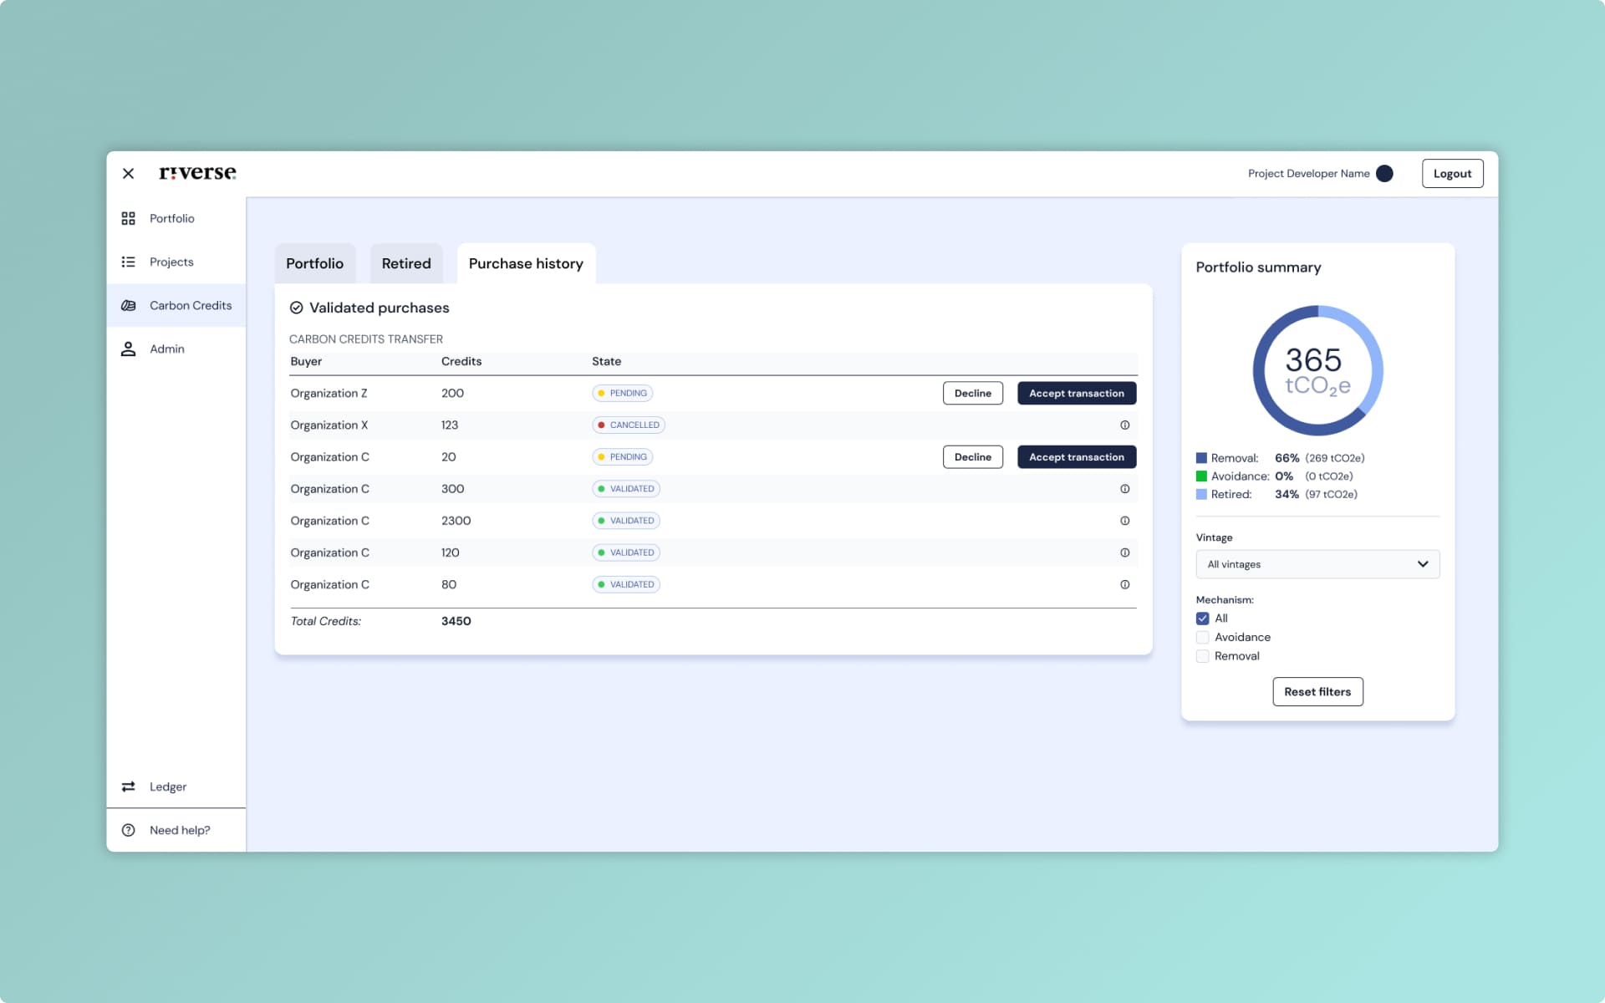Click the Vintage dropdown chevron arrow

[1422, 564]
